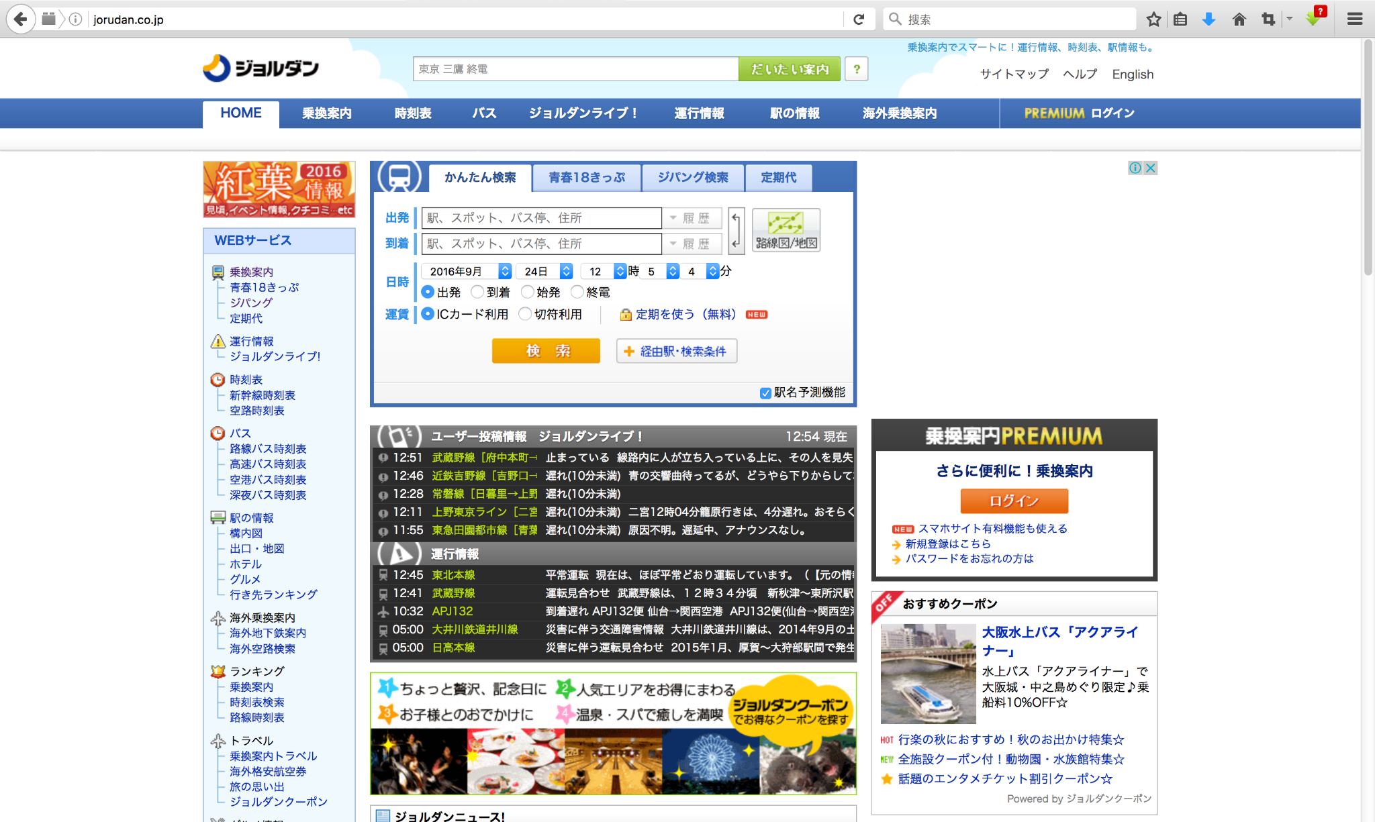The width and height of the screenshot is (1375, 822).
Task: Click the browser back arrow button
Action: (x=21, y=19)
